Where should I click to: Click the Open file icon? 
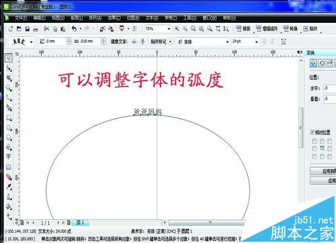[x=19, y=29]
